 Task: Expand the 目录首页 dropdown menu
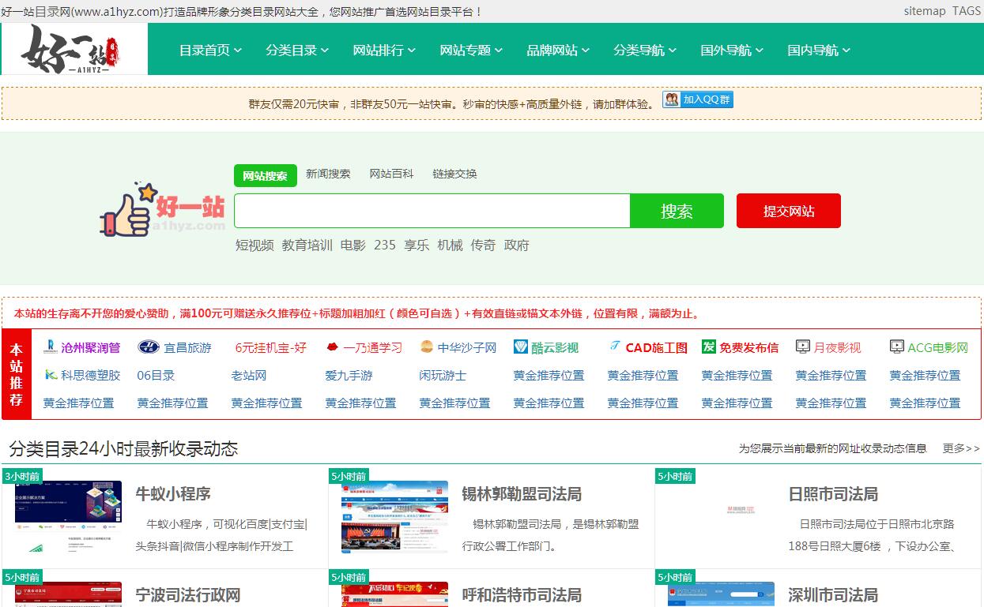(x=210, y=50)
